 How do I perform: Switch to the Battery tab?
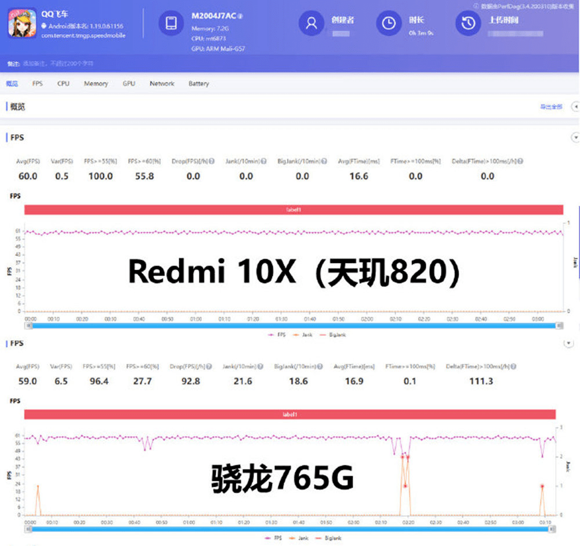[x=198, y=83]
